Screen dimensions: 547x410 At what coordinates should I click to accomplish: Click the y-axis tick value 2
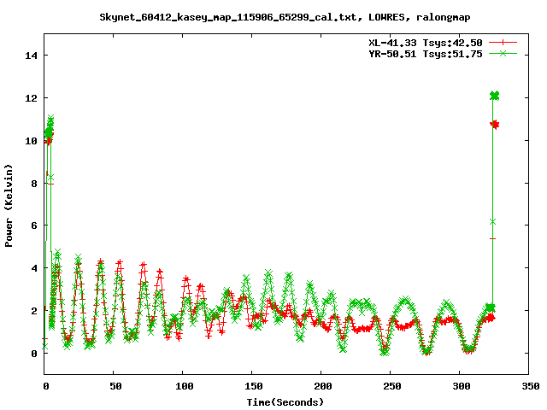point(34,311)
